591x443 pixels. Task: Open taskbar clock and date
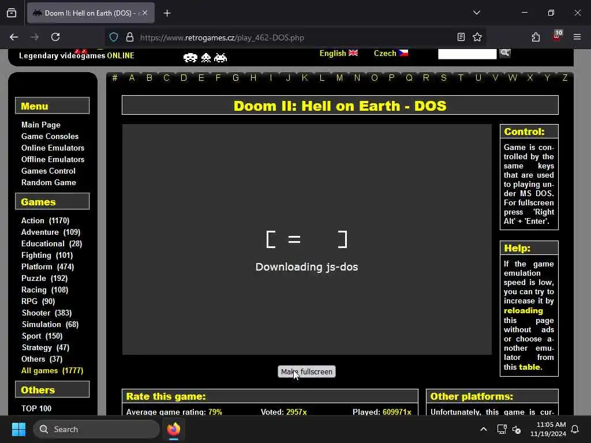click(548, 429)
